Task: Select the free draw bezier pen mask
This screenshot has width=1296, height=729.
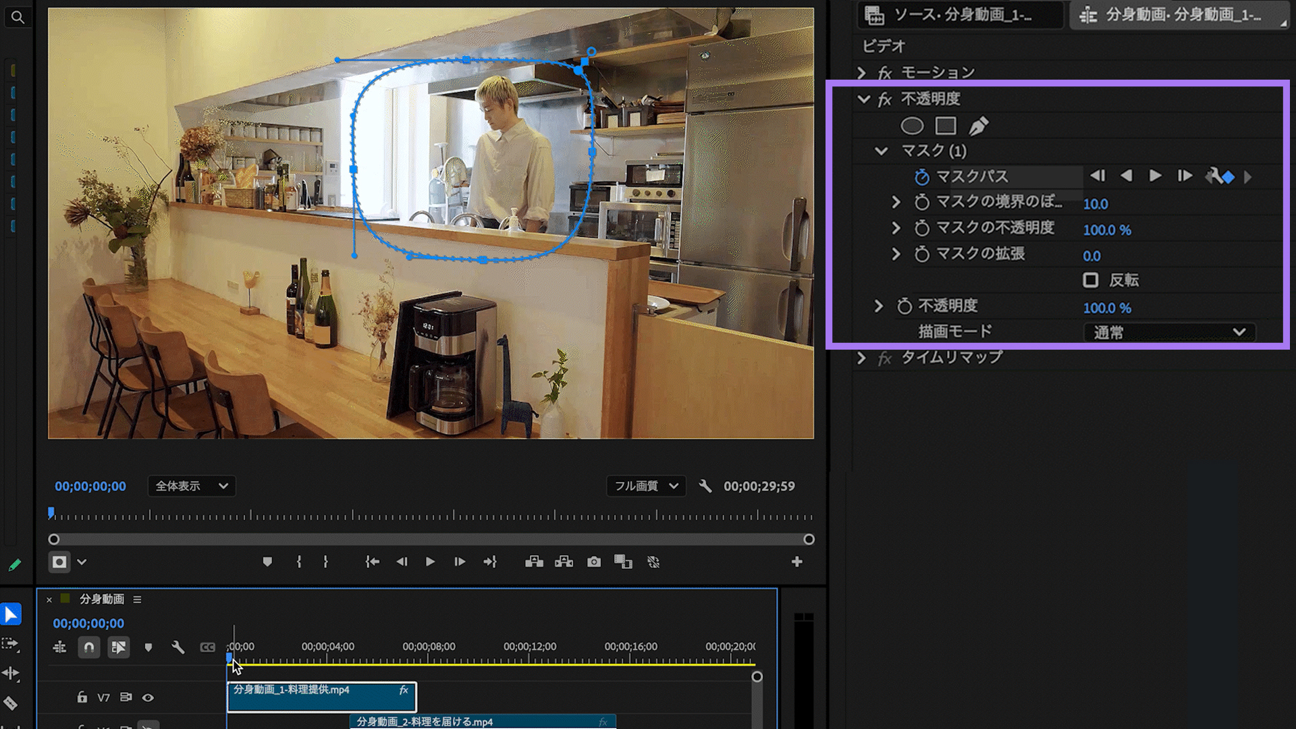Action: (979, 126)
